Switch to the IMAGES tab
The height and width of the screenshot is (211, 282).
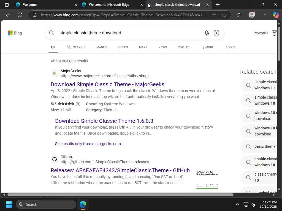pos(101,47)
